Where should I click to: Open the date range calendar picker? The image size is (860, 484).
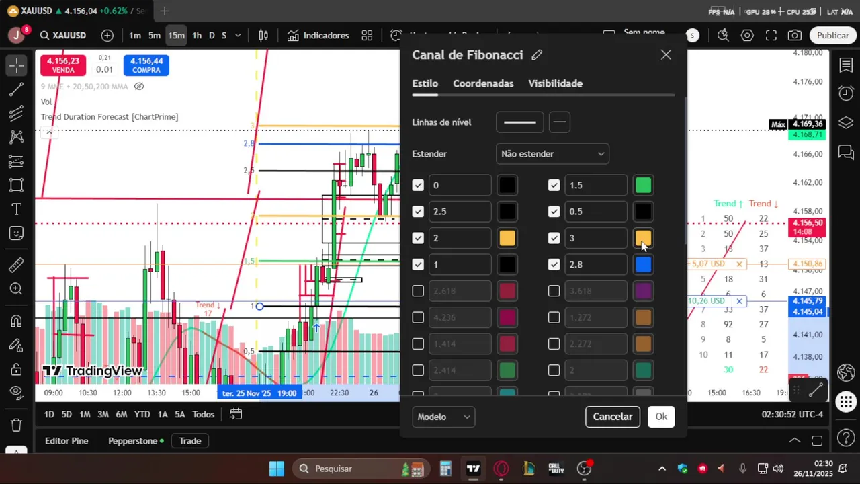click(x=235, y=415)
